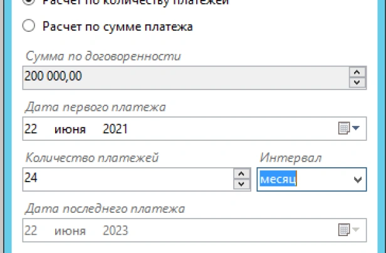Open calendar icon for first payment date

(343, 128)
